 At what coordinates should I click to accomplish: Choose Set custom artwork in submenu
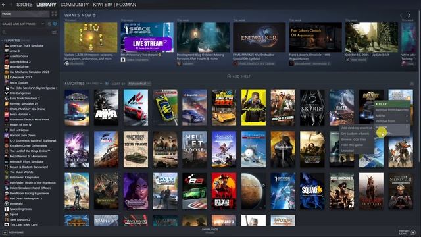(357, 134)
